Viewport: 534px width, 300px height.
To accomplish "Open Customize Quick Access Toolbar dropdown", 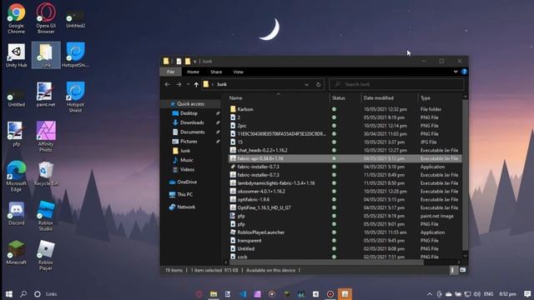I will (195, 62).
